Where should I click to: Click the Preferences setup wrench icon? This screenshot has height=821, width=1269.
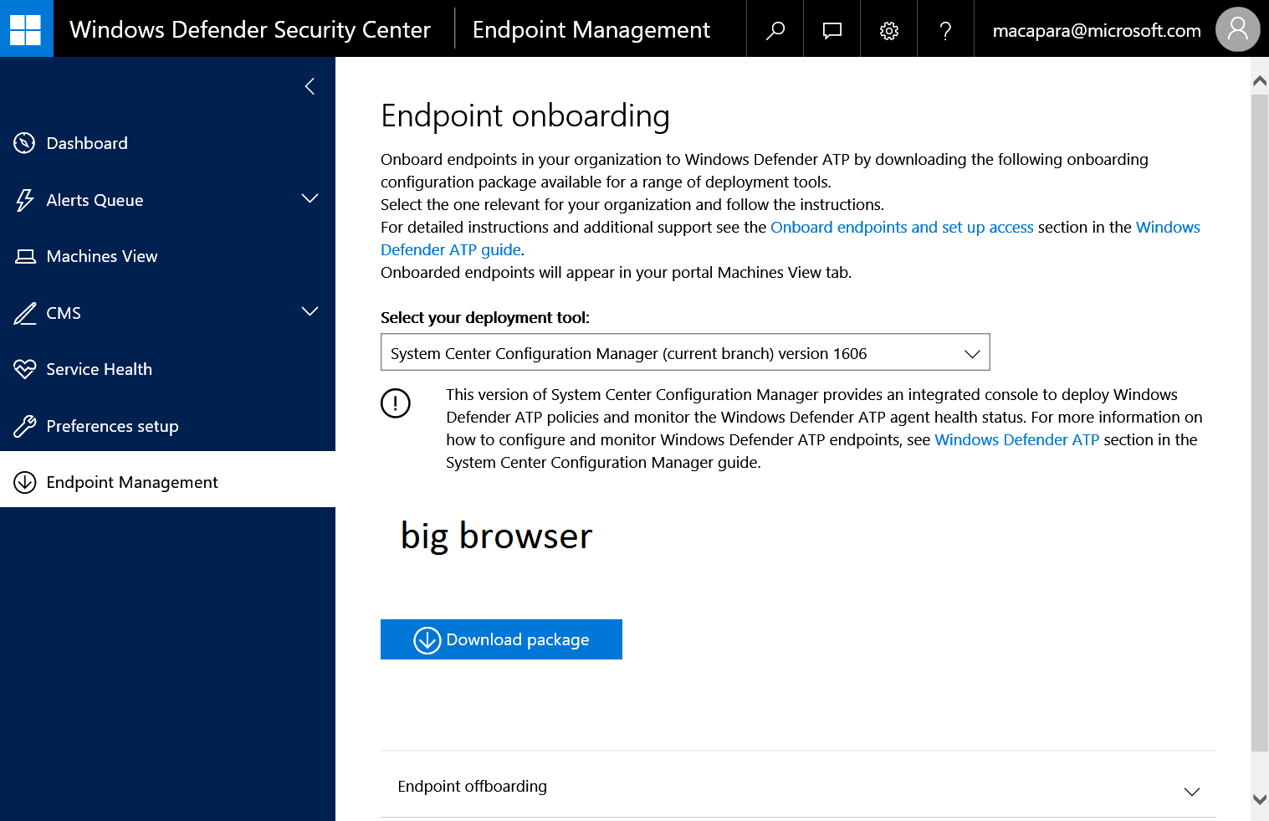[x=25, y=426]
